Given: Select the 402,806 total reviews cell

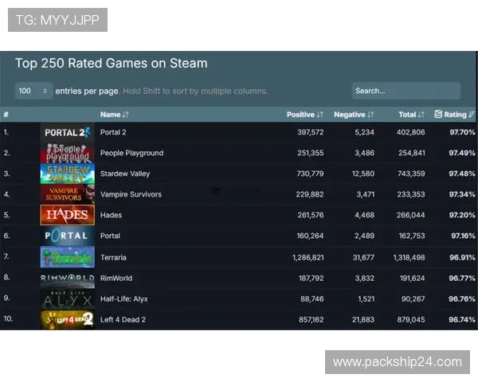Looking at the screenshot, I should pyautogui.click(x=410, y=132).
